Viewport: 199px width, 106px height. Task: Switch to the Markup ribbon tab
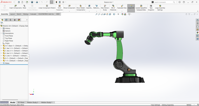[x=26, y=14]
